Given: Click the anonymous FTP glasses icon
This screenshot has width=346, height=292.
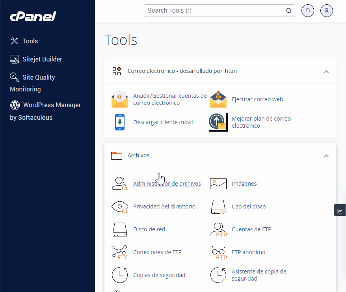Looking at the screenshot, I should 218,253.
